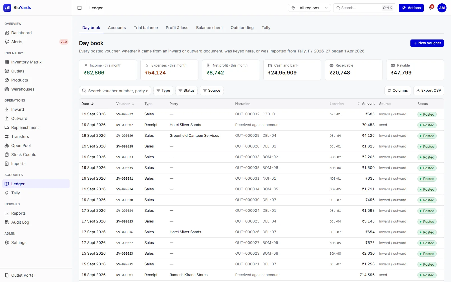Open Outlets page

[x=36, y=71]
